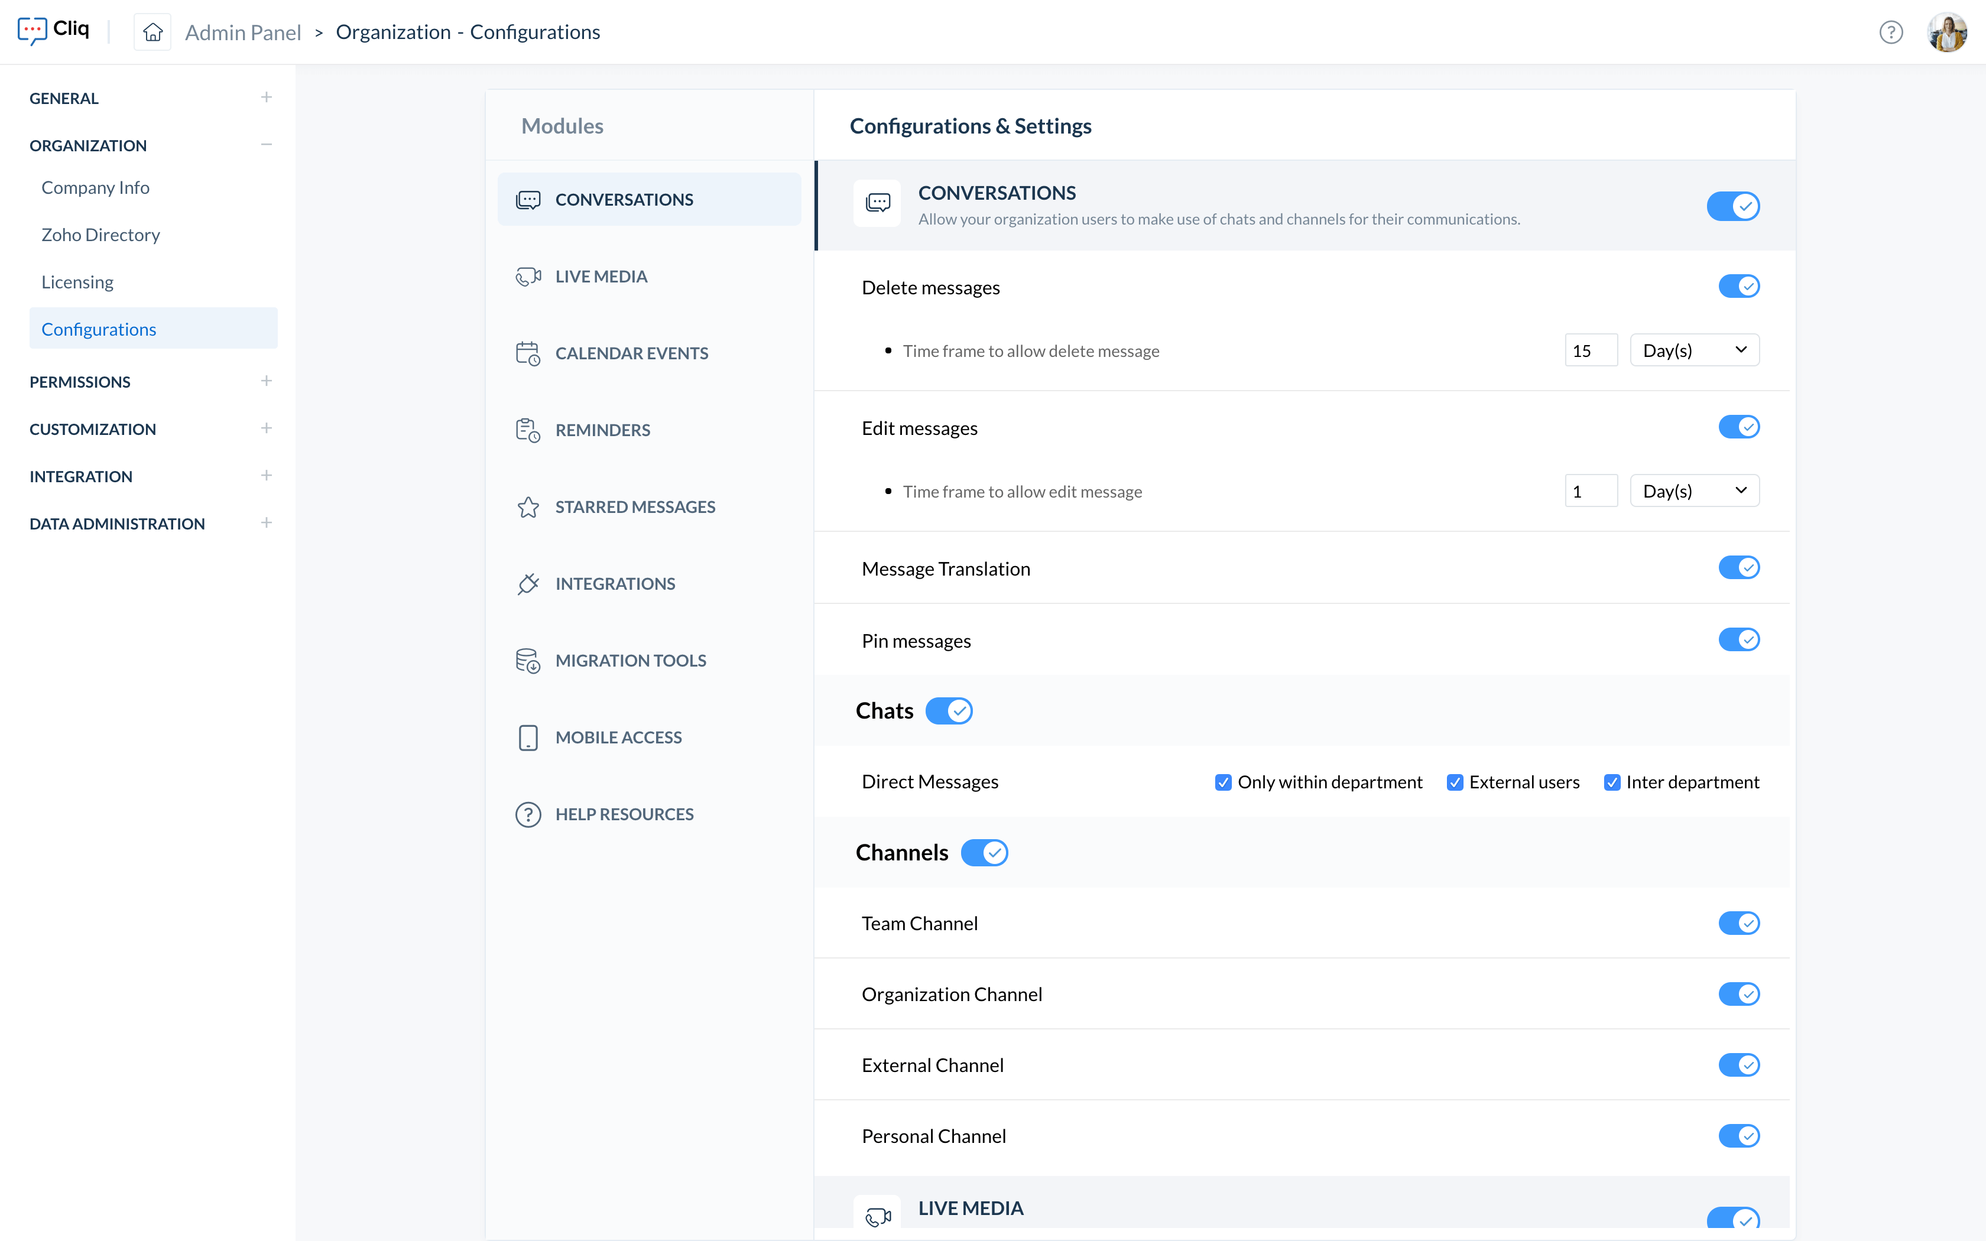Viewport: 1986px width, 1241px height.
Task: Select the Starred Messages star icon
Action: pyautogui.click(x=528, y=506)
